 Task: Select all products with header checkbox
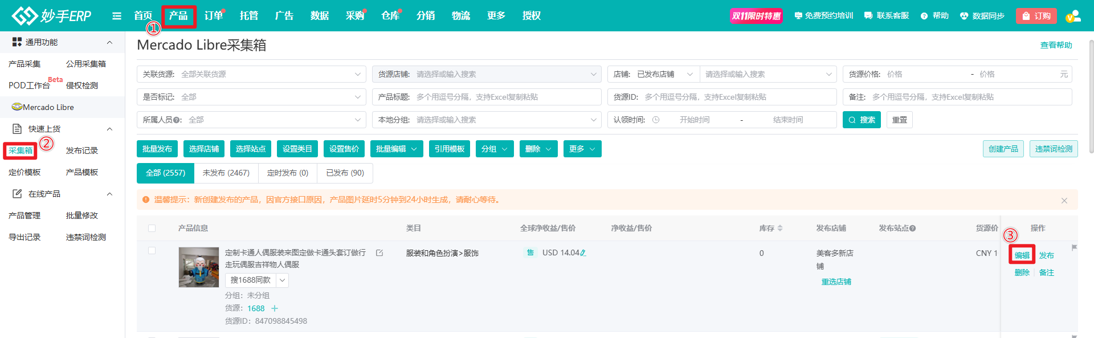[x=152, y=228]
